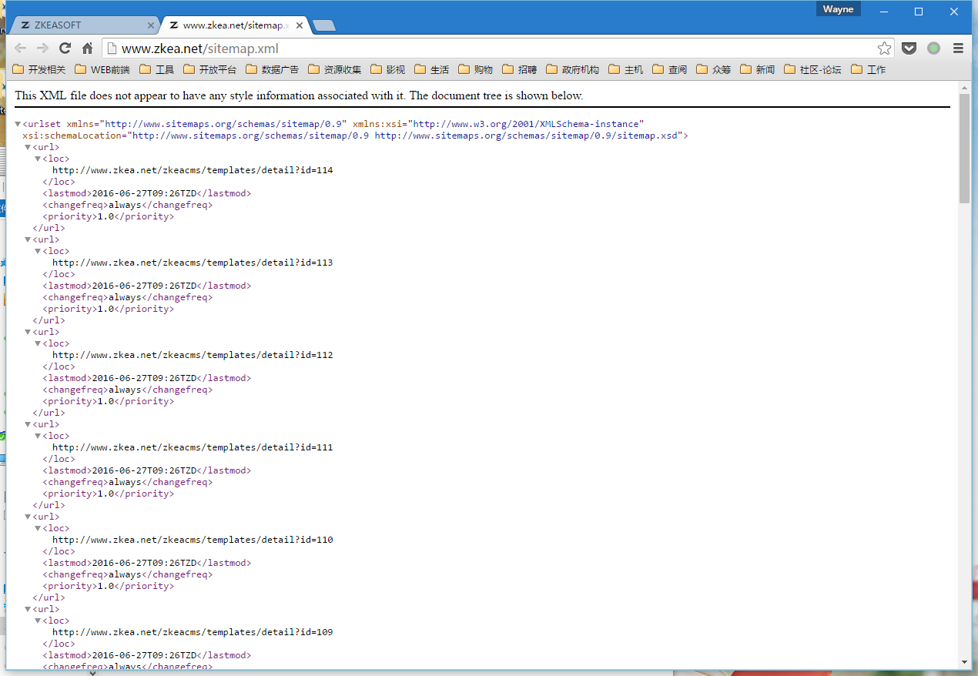Screen dimensions: 978x676
Task: Go to the browser Home page
Action: coord(88,48)
